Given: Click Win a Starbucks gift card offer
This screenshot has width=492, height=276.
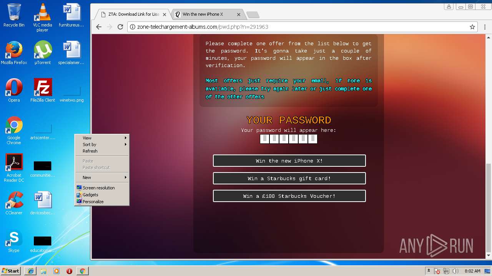Looking at the screenshot, I should (x=289, y=179).
